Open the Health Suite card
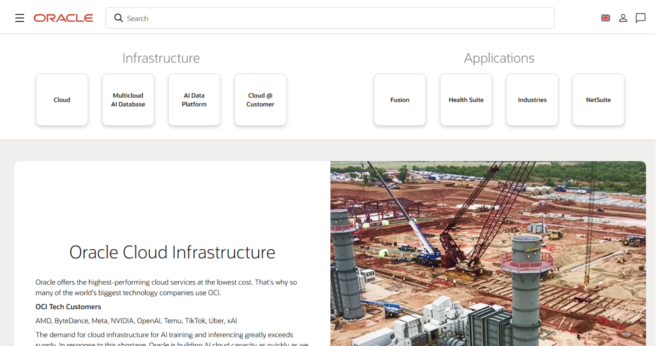The image size is (658, 346). [466, 100]
